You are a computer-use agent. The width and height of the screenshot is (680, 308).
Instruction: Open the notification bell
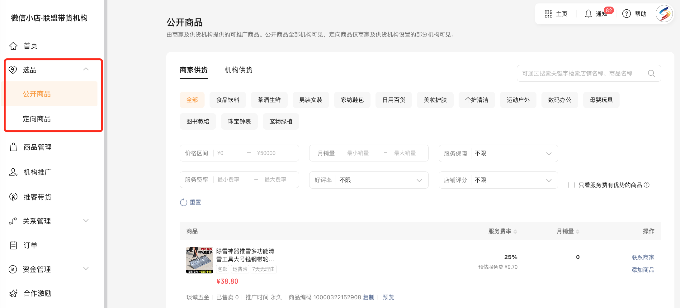(588, 14)
